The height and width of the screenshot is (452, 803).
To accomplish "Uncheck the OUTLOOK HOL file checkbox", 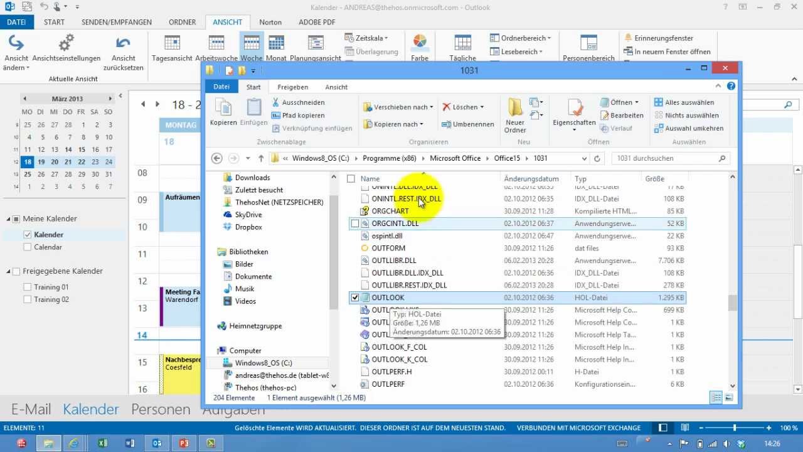I will point(355,298).
